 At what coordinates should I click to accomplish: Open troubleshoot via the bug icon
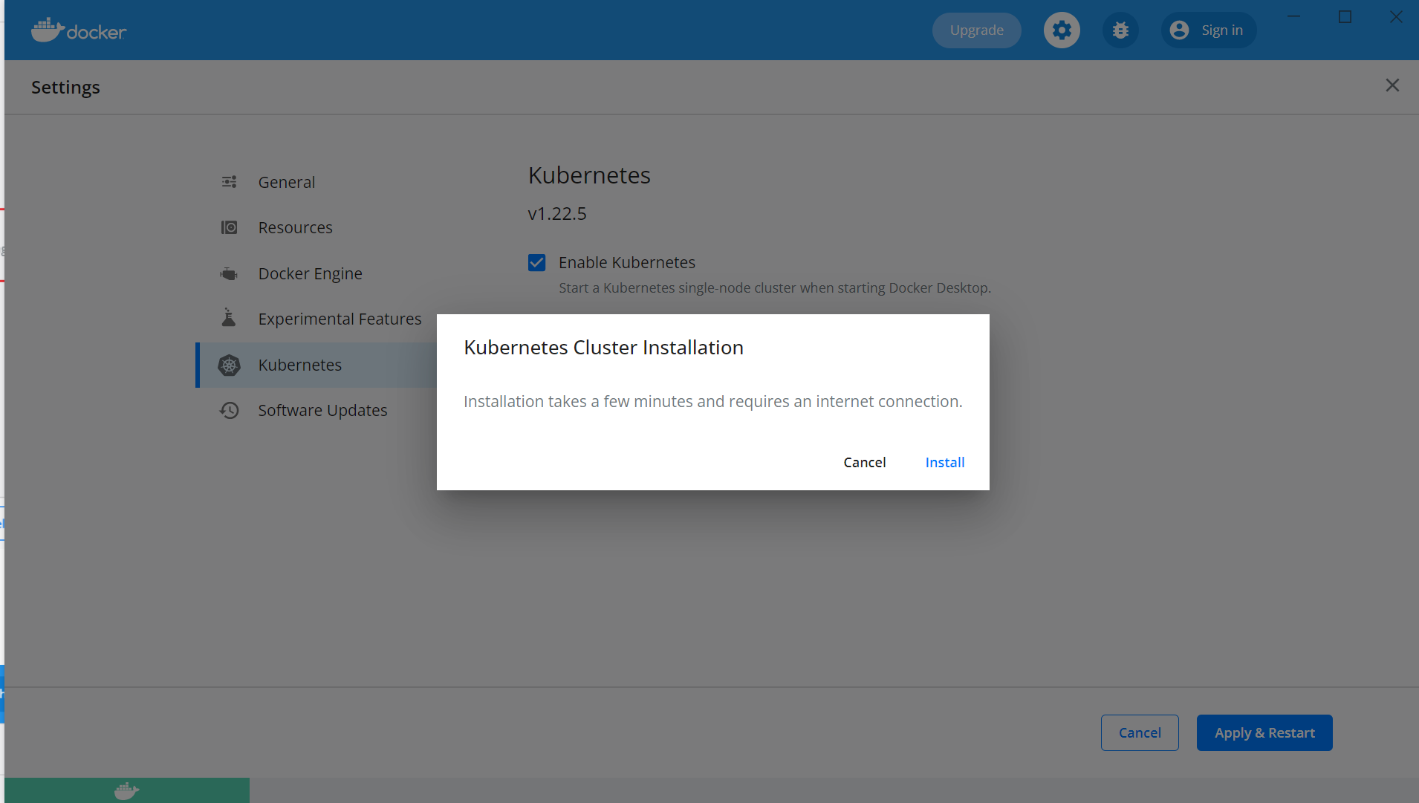tap(1120, 30)
